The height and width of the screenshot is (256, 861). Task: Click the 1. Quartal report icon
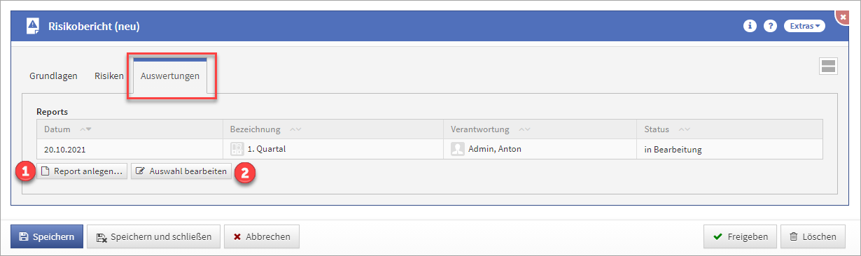[x=237, y=149]
